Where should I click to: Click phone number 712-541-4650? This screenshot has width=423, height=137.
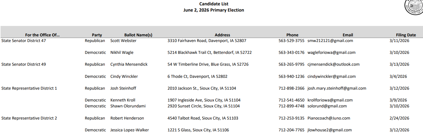[x=291, y=100]
